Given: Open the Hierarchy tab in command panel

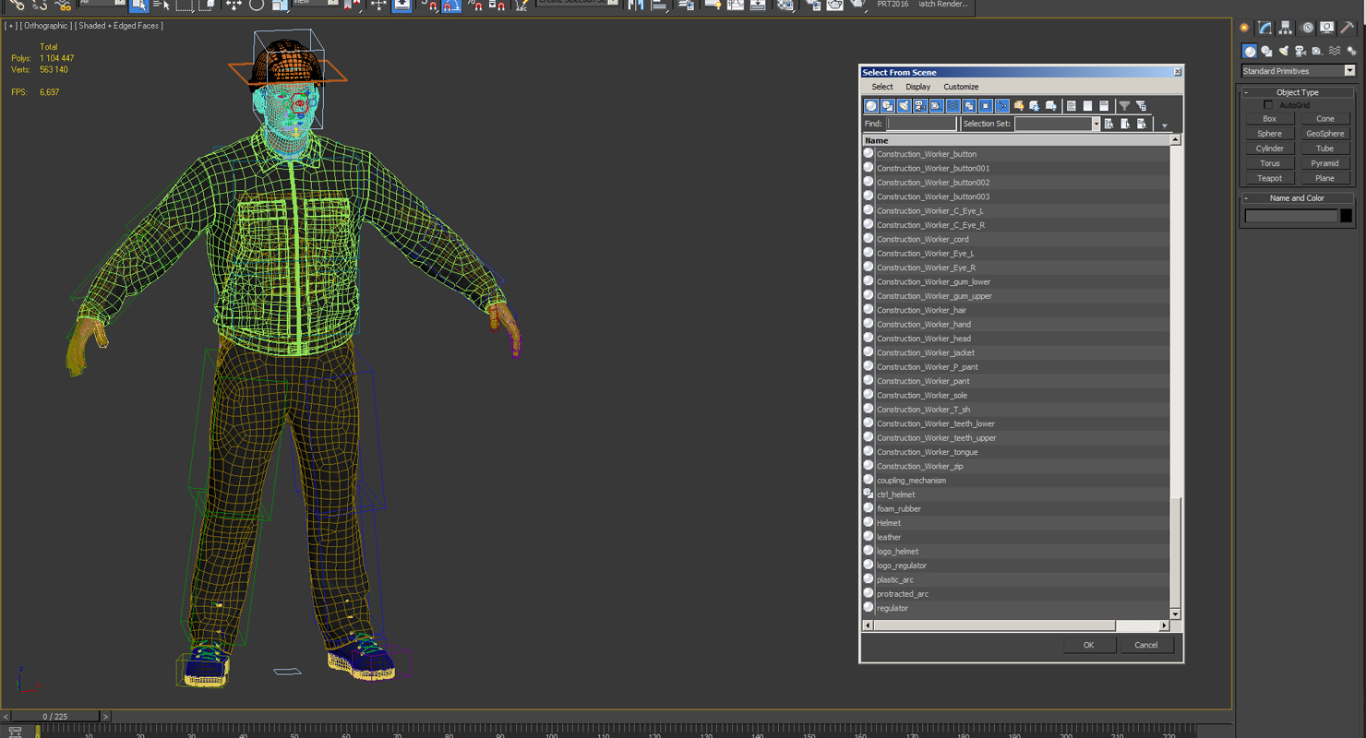Looking at the screenshot, I should coord(1286,28).
